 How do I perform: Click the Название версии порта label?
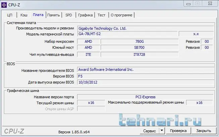[54, 97]
